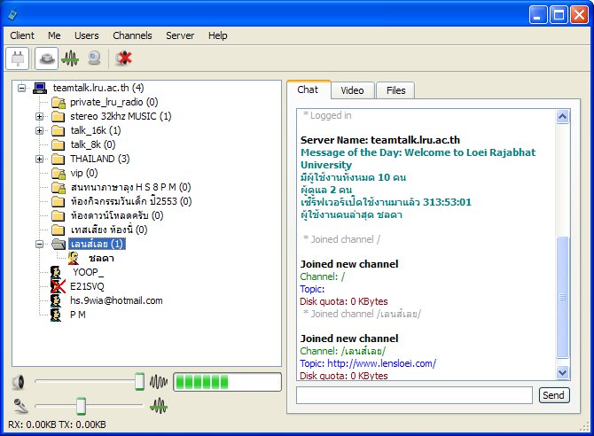Open the Me menu
594x436 pixels.
point(54,35)
